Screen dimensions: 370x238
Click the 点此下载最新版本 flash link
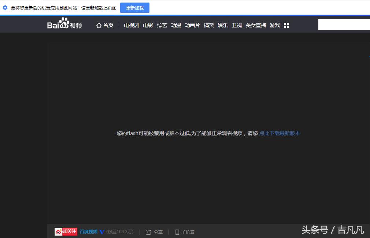tap(280, 133)
